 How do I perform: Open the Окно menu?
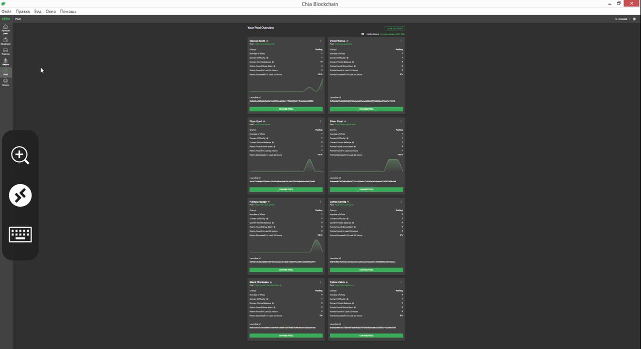pyautogui.click(x=51, y=11)
